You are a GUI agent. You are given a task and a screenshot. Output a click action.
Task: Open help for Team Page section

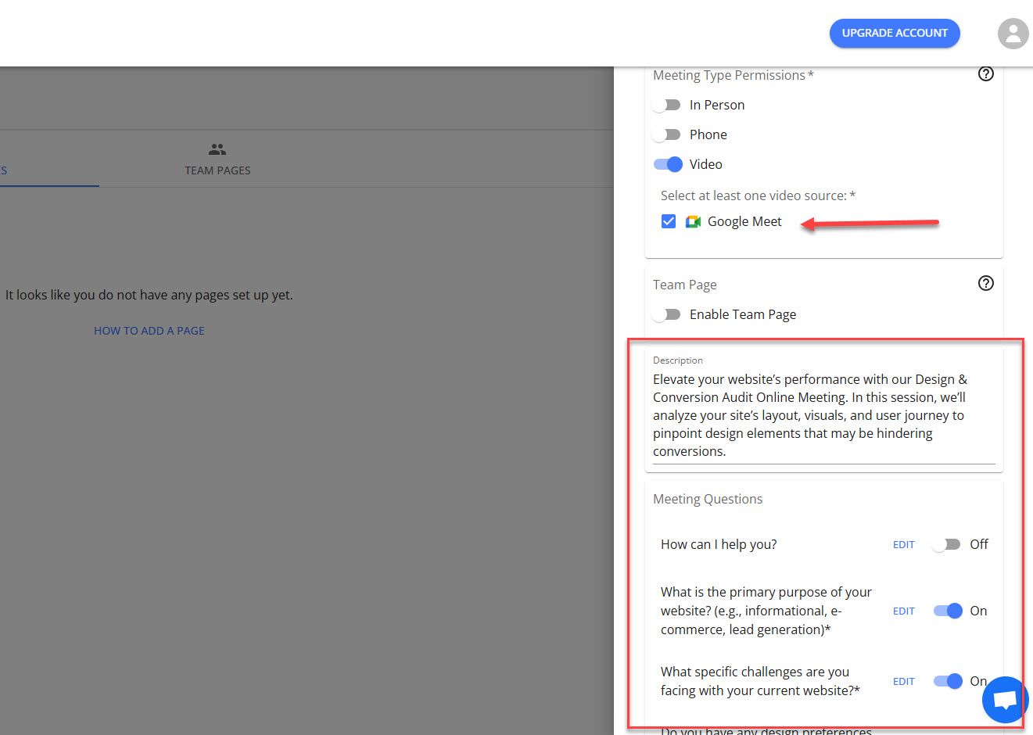pos(985,283)
